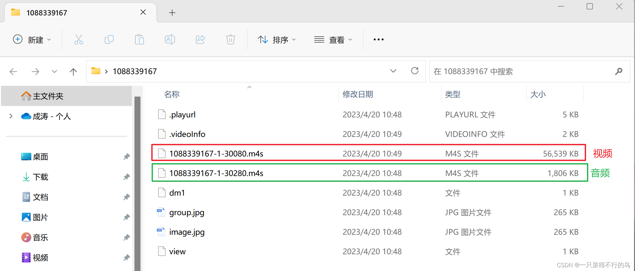Click the Copy icon in toolbar
The width and height of the screenshot is (635, 271).
pyautogui.click(x=109, y=39)
